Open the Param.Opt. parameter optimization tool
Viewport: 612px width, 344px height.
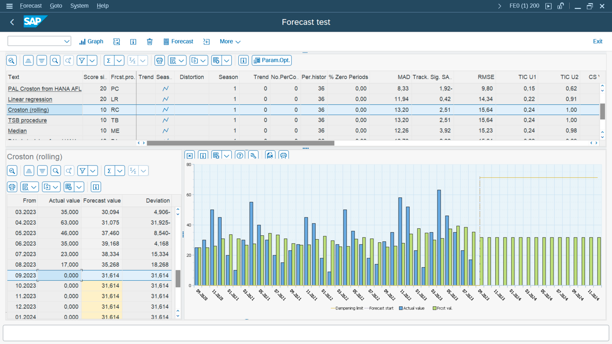tap(271, 60)
